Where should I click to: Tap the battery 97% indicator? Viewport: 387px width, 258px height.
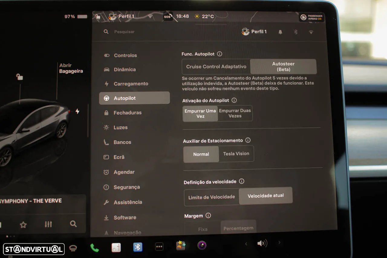[x=76, y=17]
